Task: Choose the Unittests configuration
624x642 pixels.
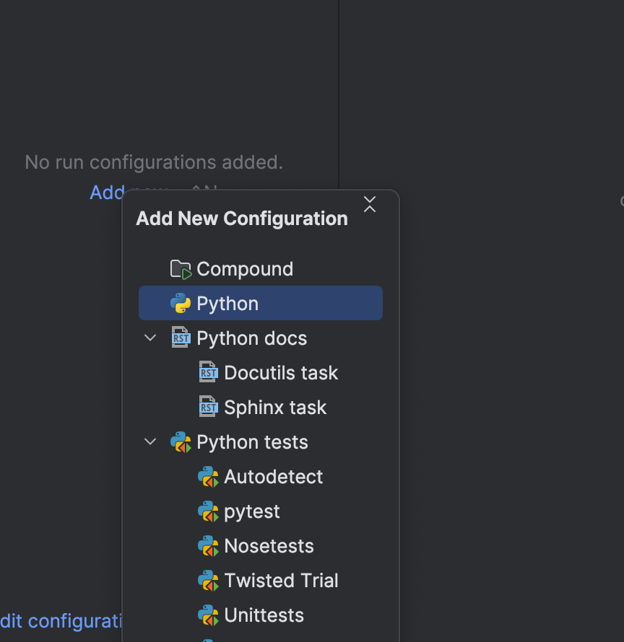Action: point(261,615)
